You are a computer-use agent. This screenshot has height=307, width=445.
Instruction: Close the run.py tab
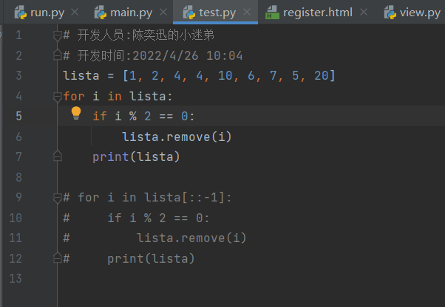[x=74, y=13]
